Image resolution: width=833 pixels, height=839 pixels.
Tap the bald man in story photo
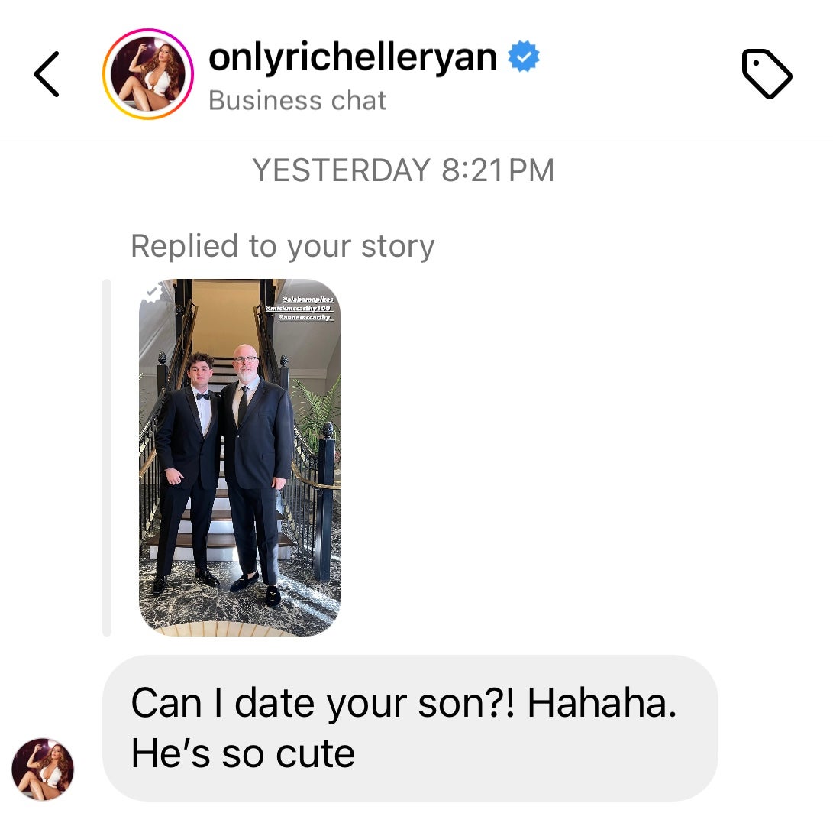256,471
